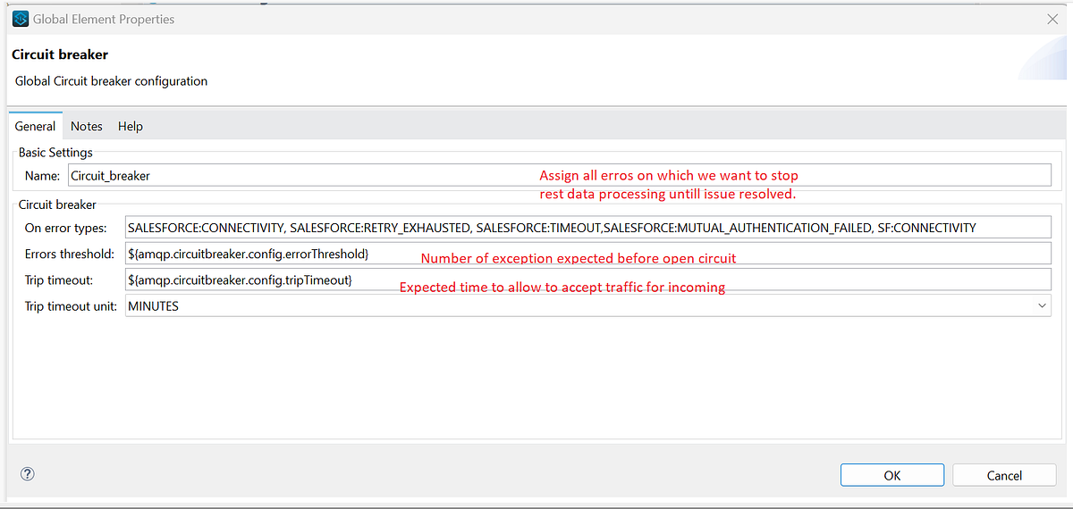Open the Help tab
Image resolution: width=1073 pixels, height=509 pixels.
(131, 126)
